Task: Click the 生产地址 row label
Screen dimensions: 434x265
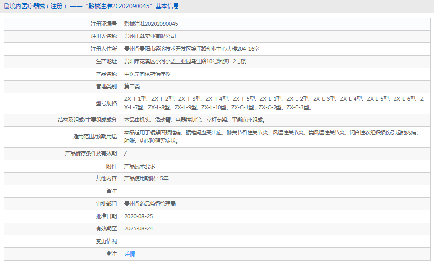Action: 106,61
